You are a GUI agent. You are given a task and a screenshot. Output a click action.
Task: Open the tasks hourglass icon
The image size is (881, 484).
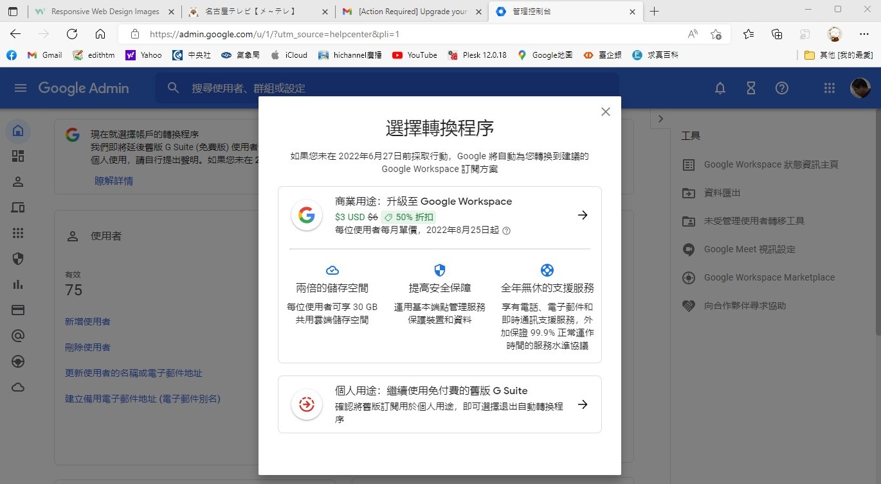click(x=751, y=89)
